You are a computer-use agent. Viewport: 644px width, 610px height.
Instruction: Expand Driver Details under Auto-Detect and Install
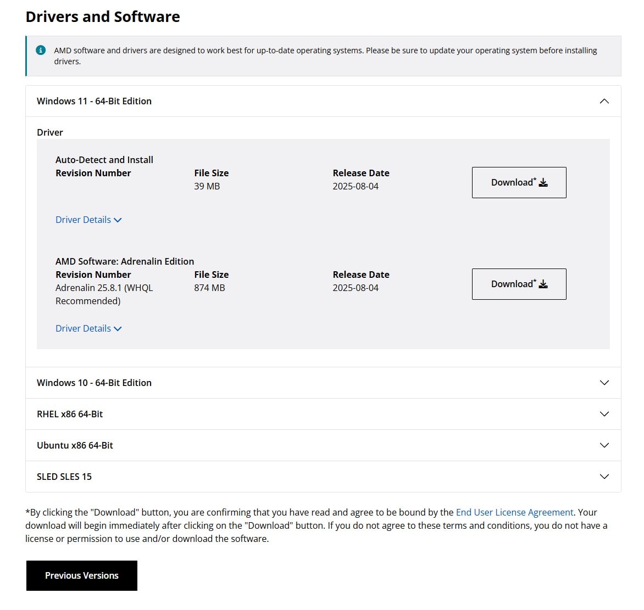point(83,220)
